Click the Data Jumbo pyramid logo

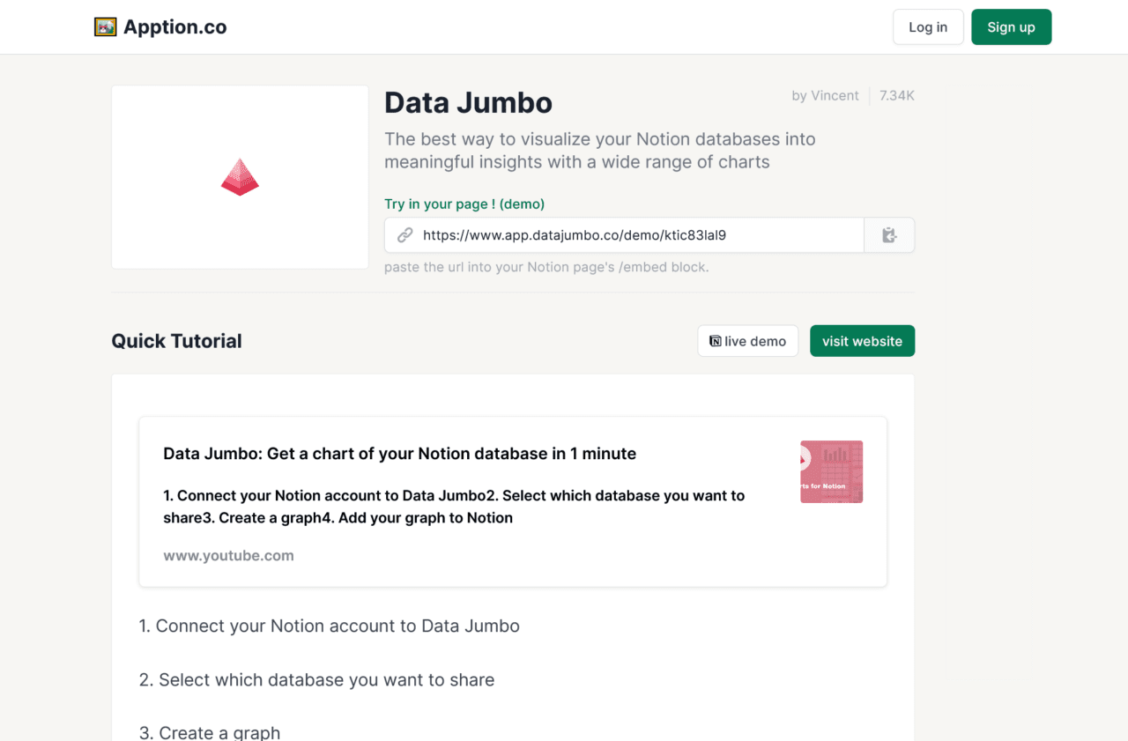point(239,176)
